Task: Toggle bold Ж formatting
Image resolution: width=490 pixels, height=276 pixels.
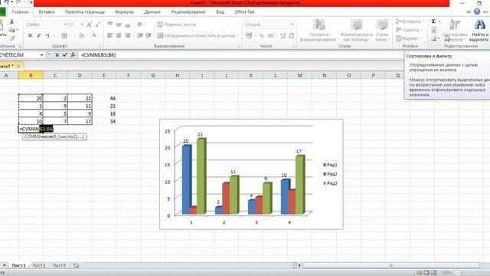Action: click(x=31, y=36)
